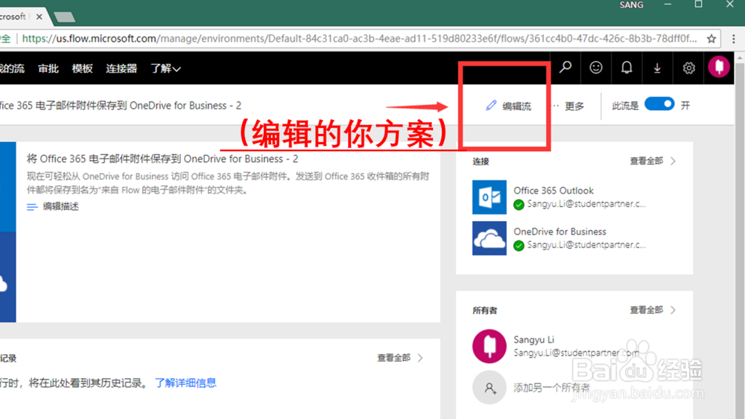The width and height of the screenshot is (745, 419).
Task: Select the OneDrive for Business connection name
Action: (559, 231)
